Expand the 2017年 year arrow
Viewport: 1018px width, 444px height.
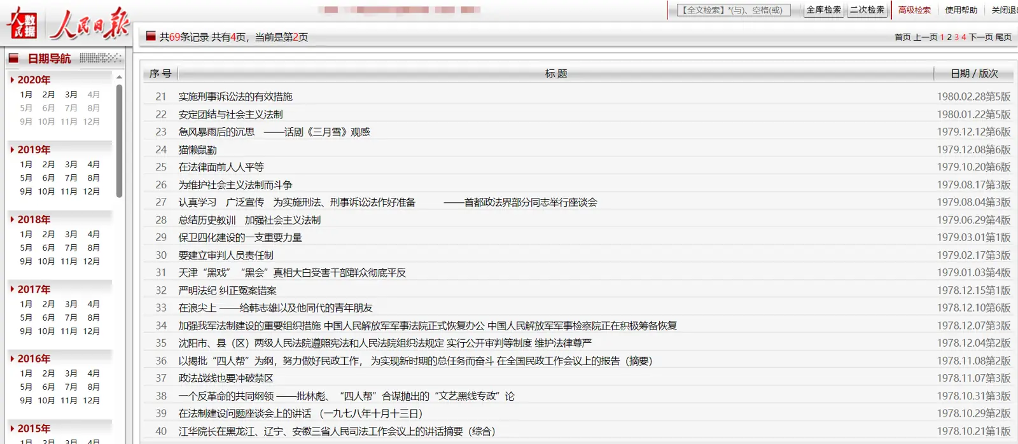click(12, 289)
